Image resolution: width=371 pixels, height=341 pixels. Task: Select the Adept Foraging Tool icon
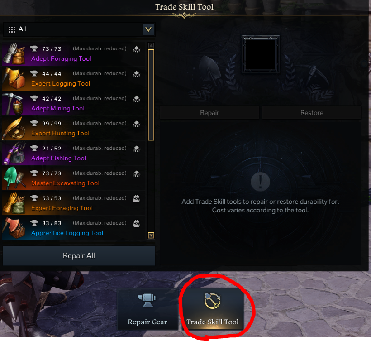click(x=14, y=54)
